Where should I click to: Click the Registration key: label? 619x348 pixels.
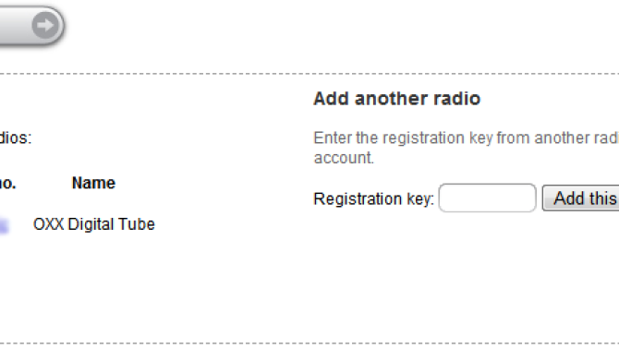pyautogui.click(x=373, y=198)
